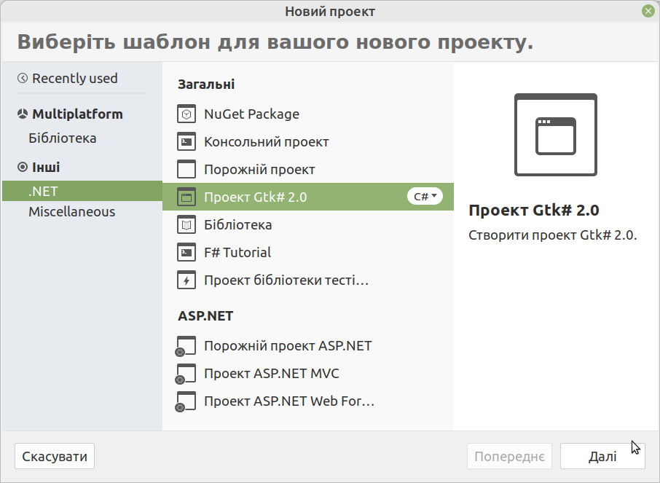Click the Далі button
Viewport: 660px width, 483px height.
click(x=602, y=456)
